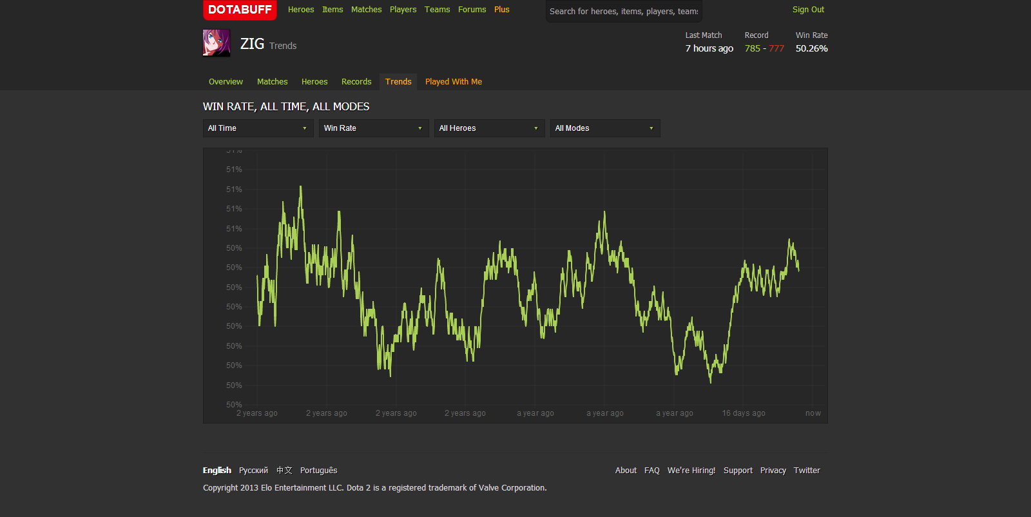Image resolution: width=1031 pixels, height=517 pixels.
Task: Open the Played With Me tab
Action: 454,82
